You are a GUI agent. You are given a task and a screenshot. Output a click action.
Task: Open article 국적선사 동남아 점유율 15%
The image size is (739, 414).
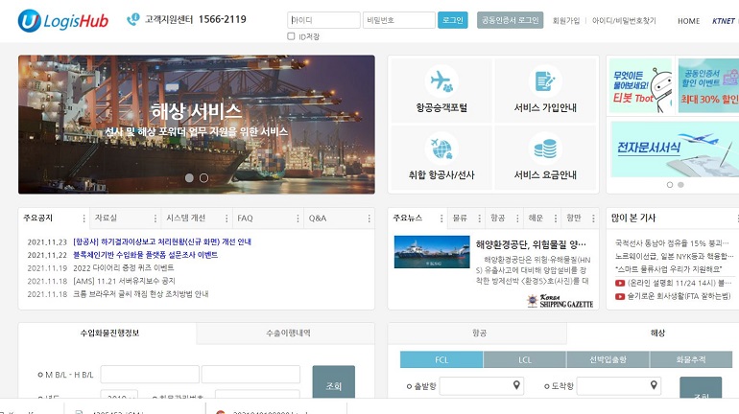pos(672,243)
